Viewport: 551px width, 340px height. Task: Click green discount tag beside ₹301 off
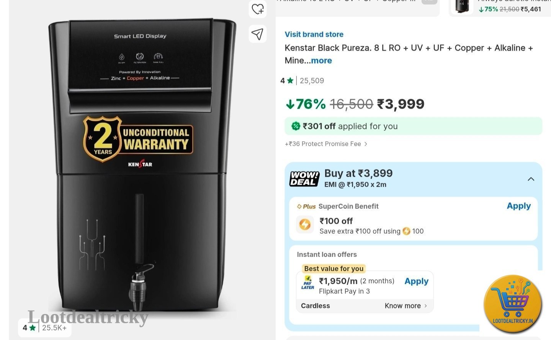[x=296, y=126]
